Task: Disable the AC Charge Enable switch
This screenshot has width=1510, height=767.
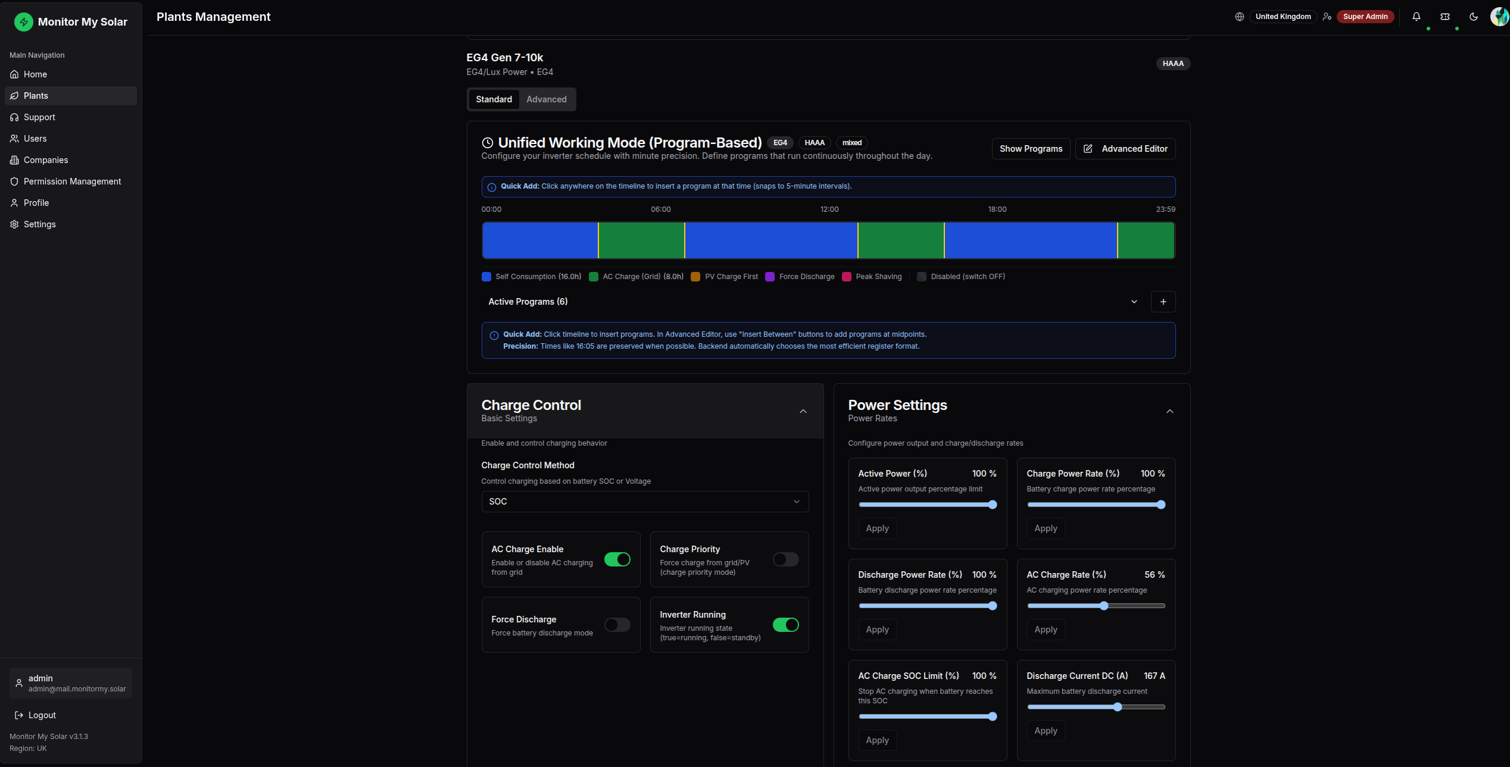Action: coord(617,559)
